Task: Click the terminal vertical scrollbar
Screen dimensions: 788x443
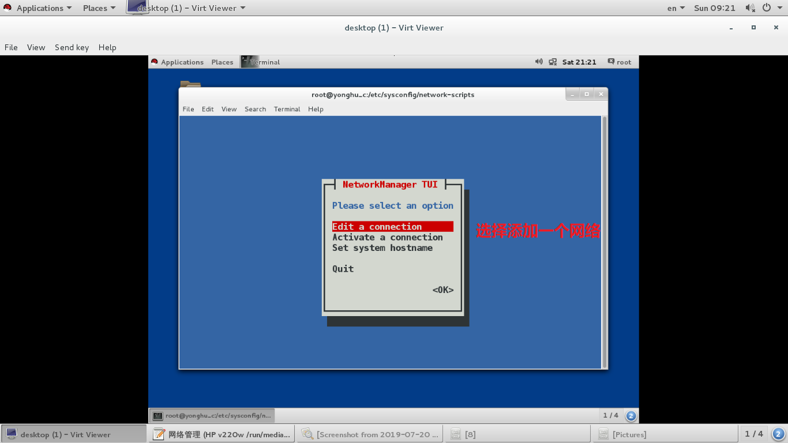Action: click(x=605, y=242)
